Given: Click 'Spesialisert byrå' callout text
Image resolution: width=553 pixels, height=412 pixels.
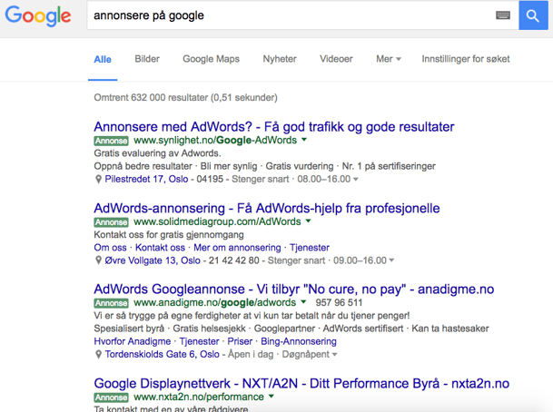Looking at the screenshot, I should (129, 329).
